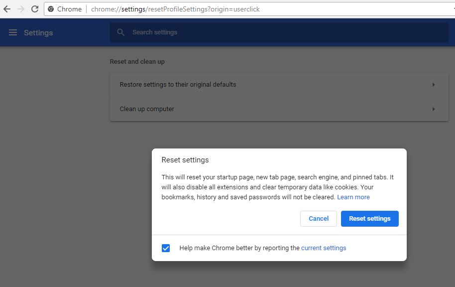Open the Reset and clean up section heading
This screenshot has width=455, height=287.
[x=138, y=61]
